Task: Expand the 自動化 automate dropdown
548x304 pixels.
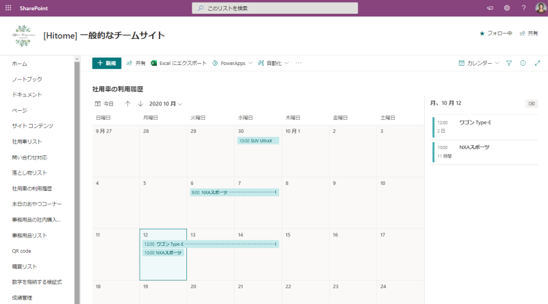Action: (273, 63)
